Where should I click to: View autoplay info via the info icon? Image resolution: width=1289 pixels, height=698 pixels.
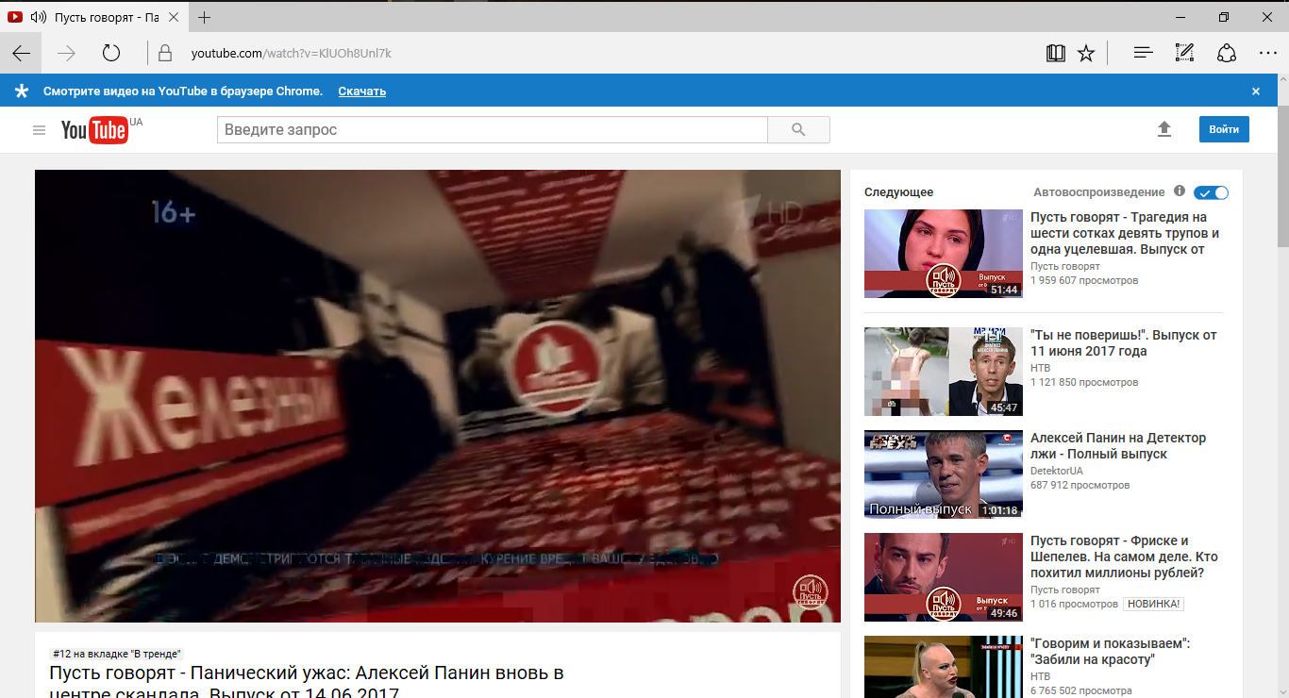tap(1180, 191)
